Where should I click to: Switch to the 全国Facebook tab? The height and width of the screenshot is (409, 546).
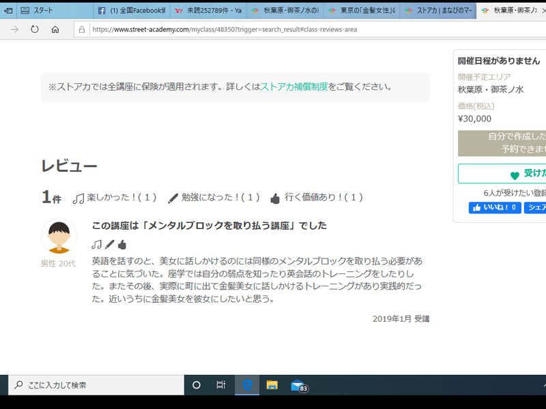click(x=131, y=10)
